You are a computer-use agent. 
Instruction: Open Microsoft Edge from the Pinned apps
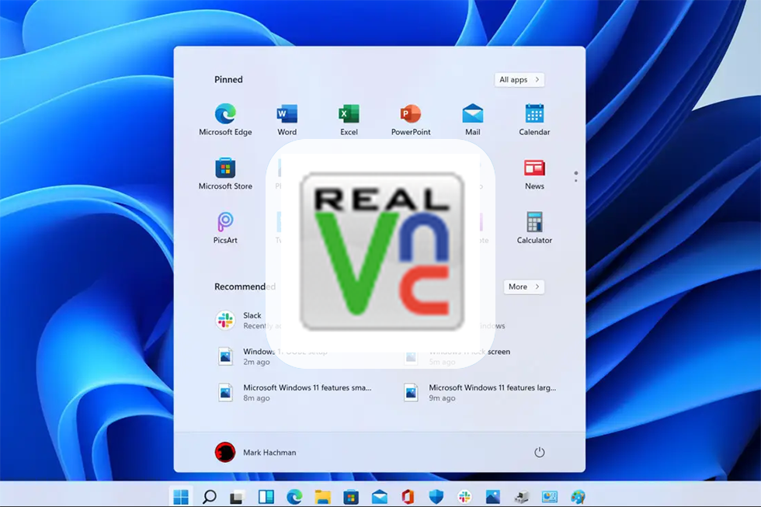coord(225,120)
